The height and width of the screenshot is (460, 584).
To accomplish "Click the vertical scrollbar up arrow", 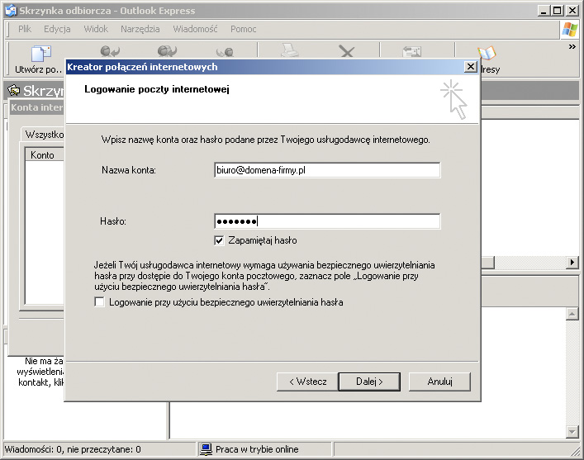I will coord(572,314).
